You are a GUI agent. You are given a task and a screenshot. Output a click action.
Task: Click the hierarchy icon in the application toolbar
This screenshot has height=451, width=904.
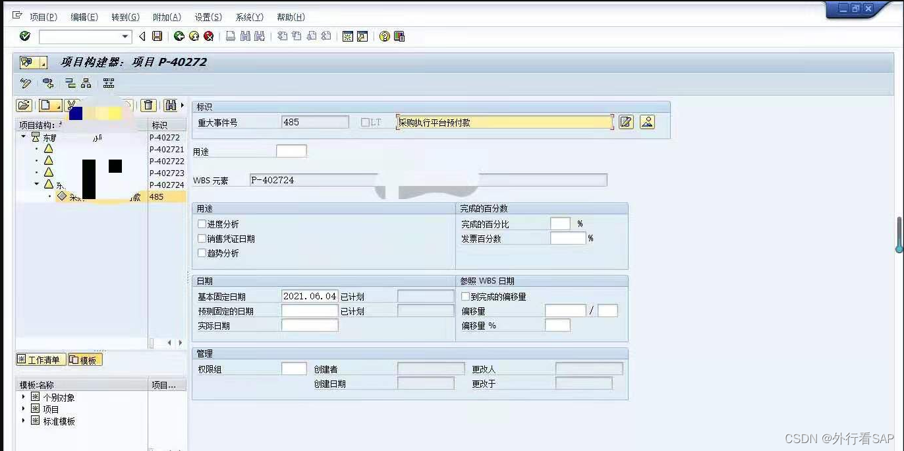(x=86, y=83)
